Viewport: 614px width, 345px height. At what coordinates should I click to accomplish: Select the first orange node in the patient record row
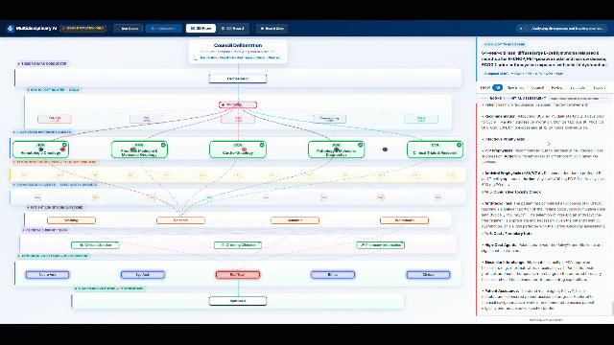point(71,220)
